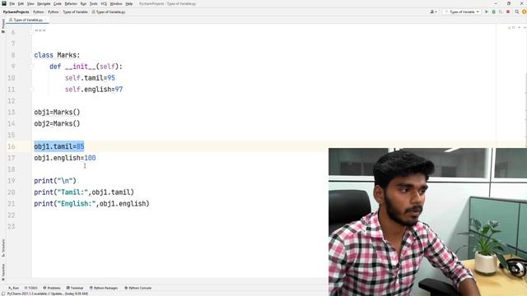Run the Types of Variable configuration

point(487,12)
